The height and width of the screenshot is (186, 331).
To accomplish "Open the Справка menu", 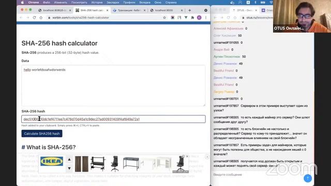I will coord(171,3).
